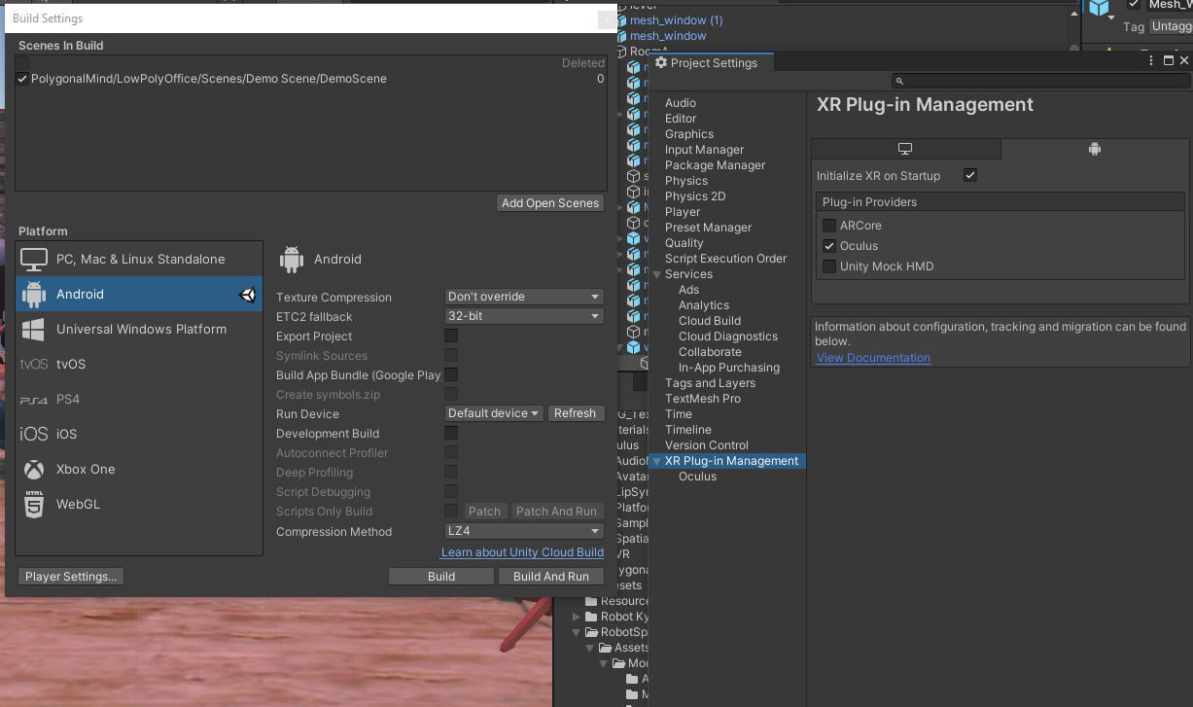
Task: Select the iOS platform entry
Action: coord(66,435)
